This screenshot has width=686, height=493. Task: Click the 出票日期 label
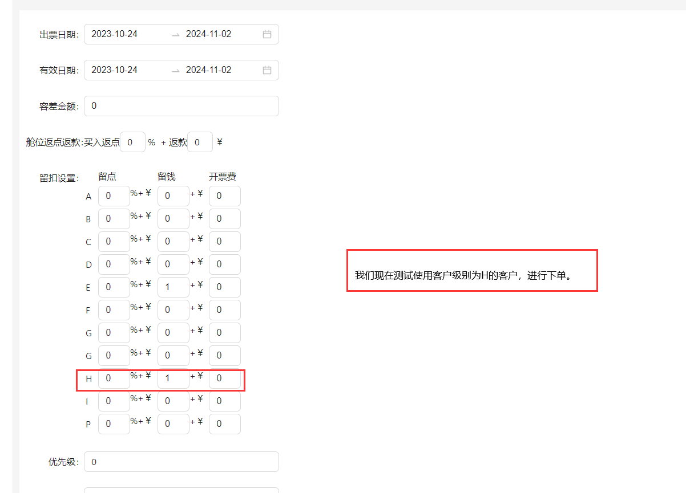(59, 35)
